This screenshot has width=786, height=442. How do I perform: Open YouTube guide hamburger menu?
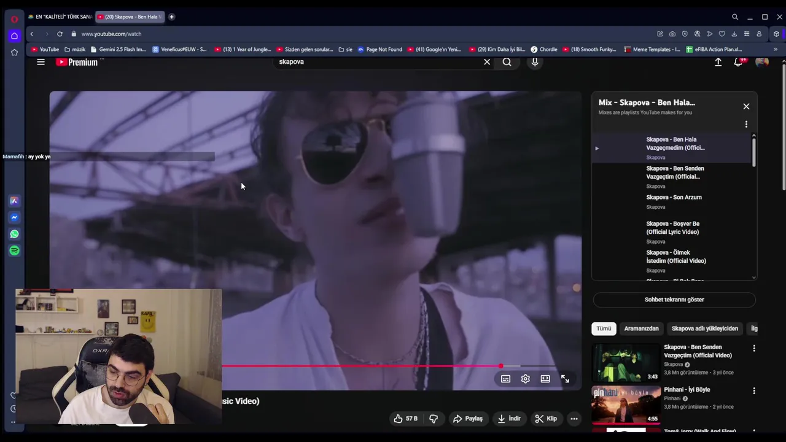41,61
